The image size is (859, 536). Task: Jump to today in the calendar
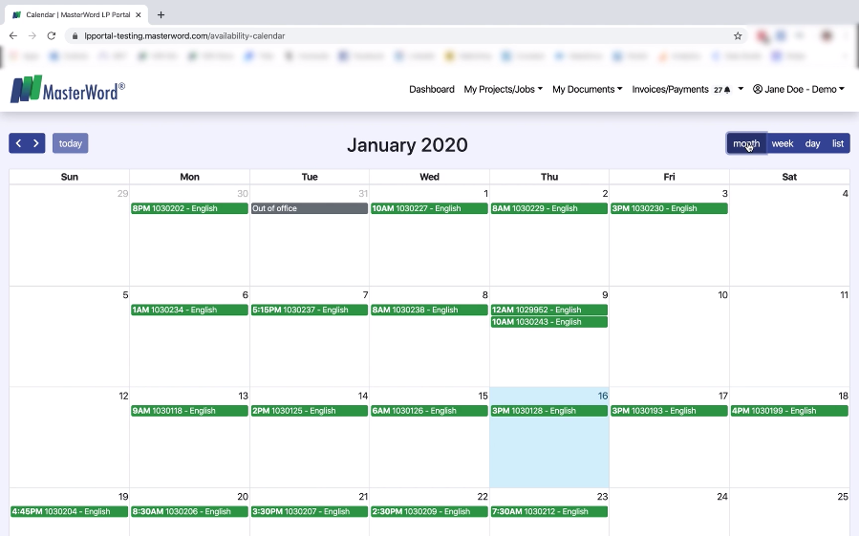click(71, 143)
